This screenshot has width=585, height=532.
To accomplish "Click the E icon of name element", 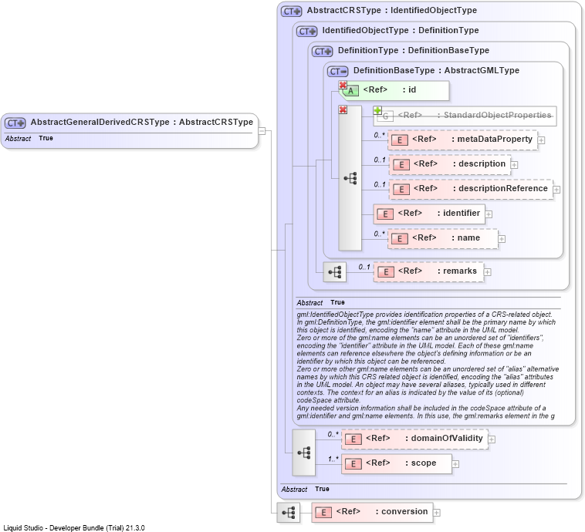I will (x=400, y=238).
